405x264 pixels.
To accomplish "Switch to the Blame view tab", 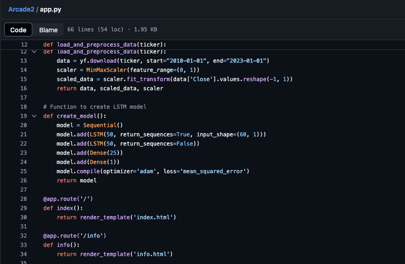I will [x=48, y=30].
